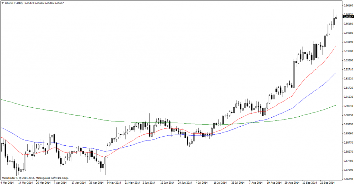Image resolution: width=354 pixels, height=185 pixels.
Task: Click the 29 Aug 2014 date label
Action: coord(292,182)
